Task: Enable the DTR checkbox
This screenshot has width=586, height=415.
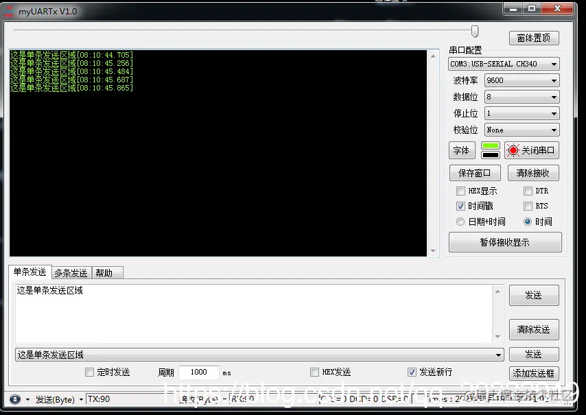Action: [528, 191]
